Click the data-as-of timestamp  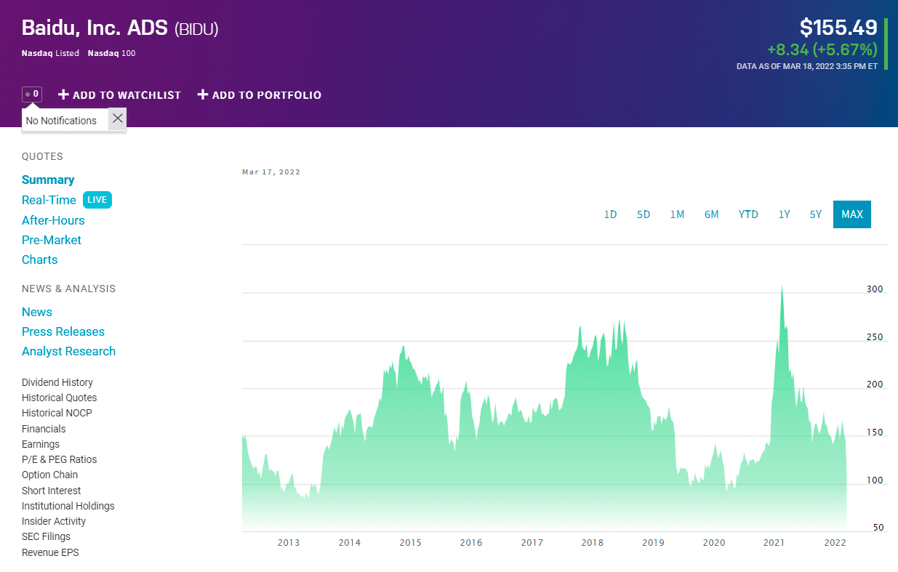point(807,66)
